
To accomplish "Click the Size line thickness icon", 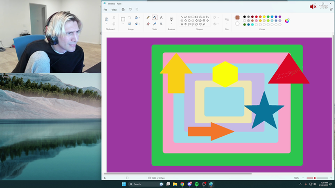I will point(227,19).
